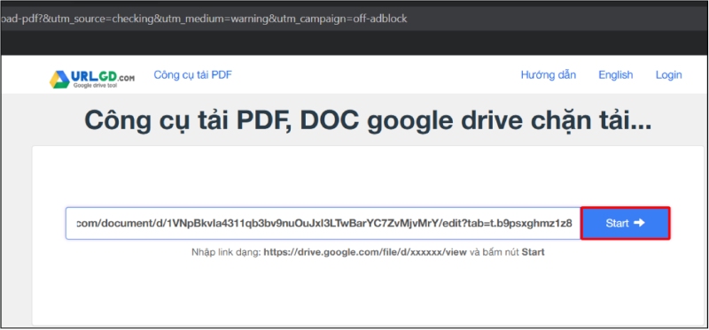Click the example link drive.google.com/file/d/xxxxxx/view
This screenshot has width=709, height=330.
coord(365,252)
